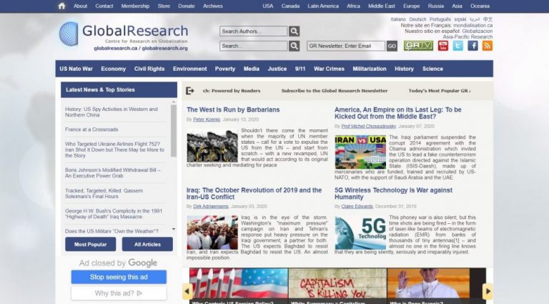The width and height of the screenshot is (549, 304).
Task: Open the Twitter icon
Action: click(457, 46)
